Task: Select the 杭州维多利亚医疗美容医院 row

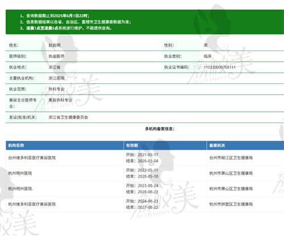Action: (x=145, y=204)
